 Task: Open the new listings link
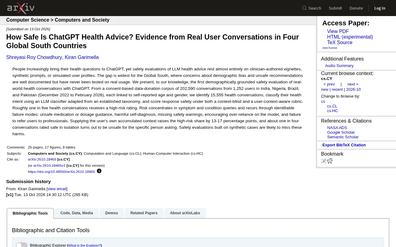(x=325, y=90)
